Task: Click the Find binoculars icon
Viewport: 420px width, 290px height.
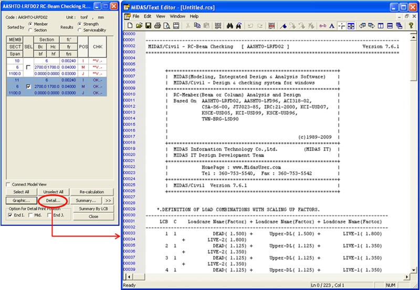Action: tap(229, 26)
